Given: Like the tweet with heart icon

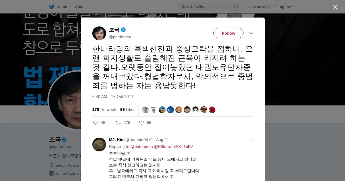Looking at the screenshot, I should tap(141, 123).
